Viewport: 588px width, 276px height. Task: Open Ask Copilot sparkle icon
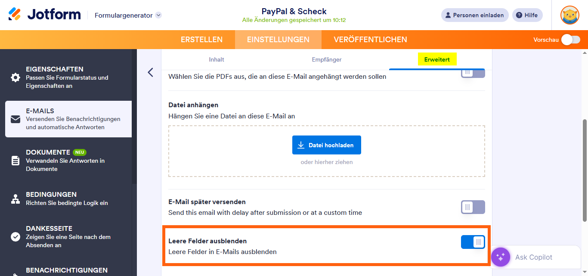500,257
